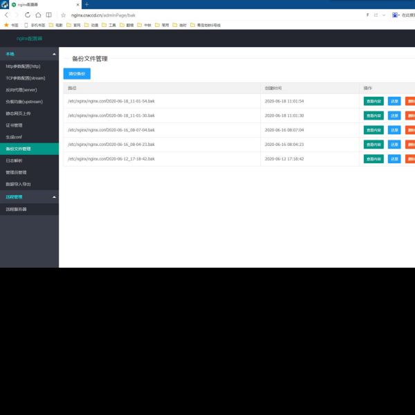Click the nginx.craccd.cn address bar URL
415x415 pixels.
(103, 15)
